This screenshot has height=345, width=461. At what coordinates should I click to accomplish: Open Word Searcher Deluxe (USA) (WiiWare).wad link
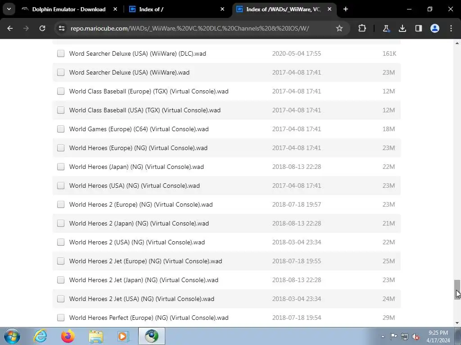129,72
